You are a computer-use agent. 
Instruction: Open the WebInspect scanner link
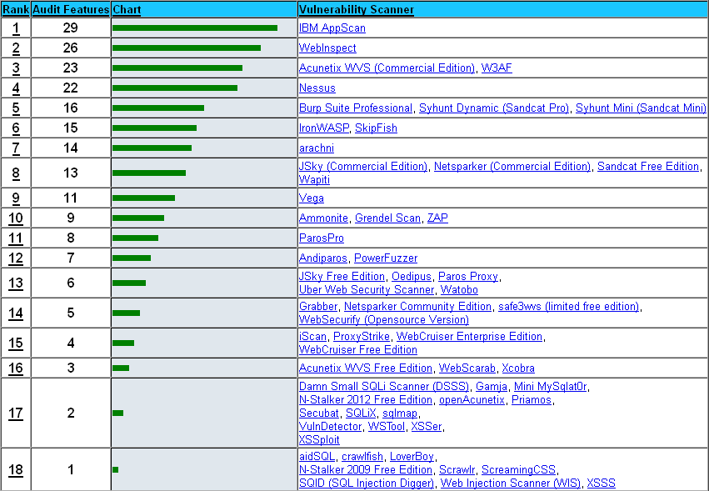pos(327,48)
